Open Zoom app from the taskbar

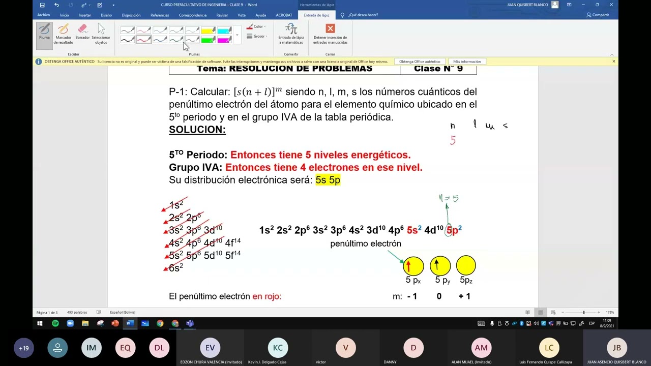70,323
